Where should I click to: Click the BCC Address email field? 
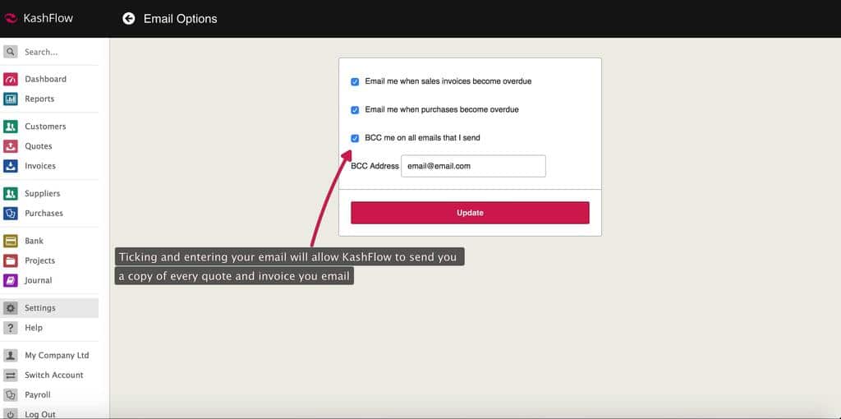[x=473, y=166]
